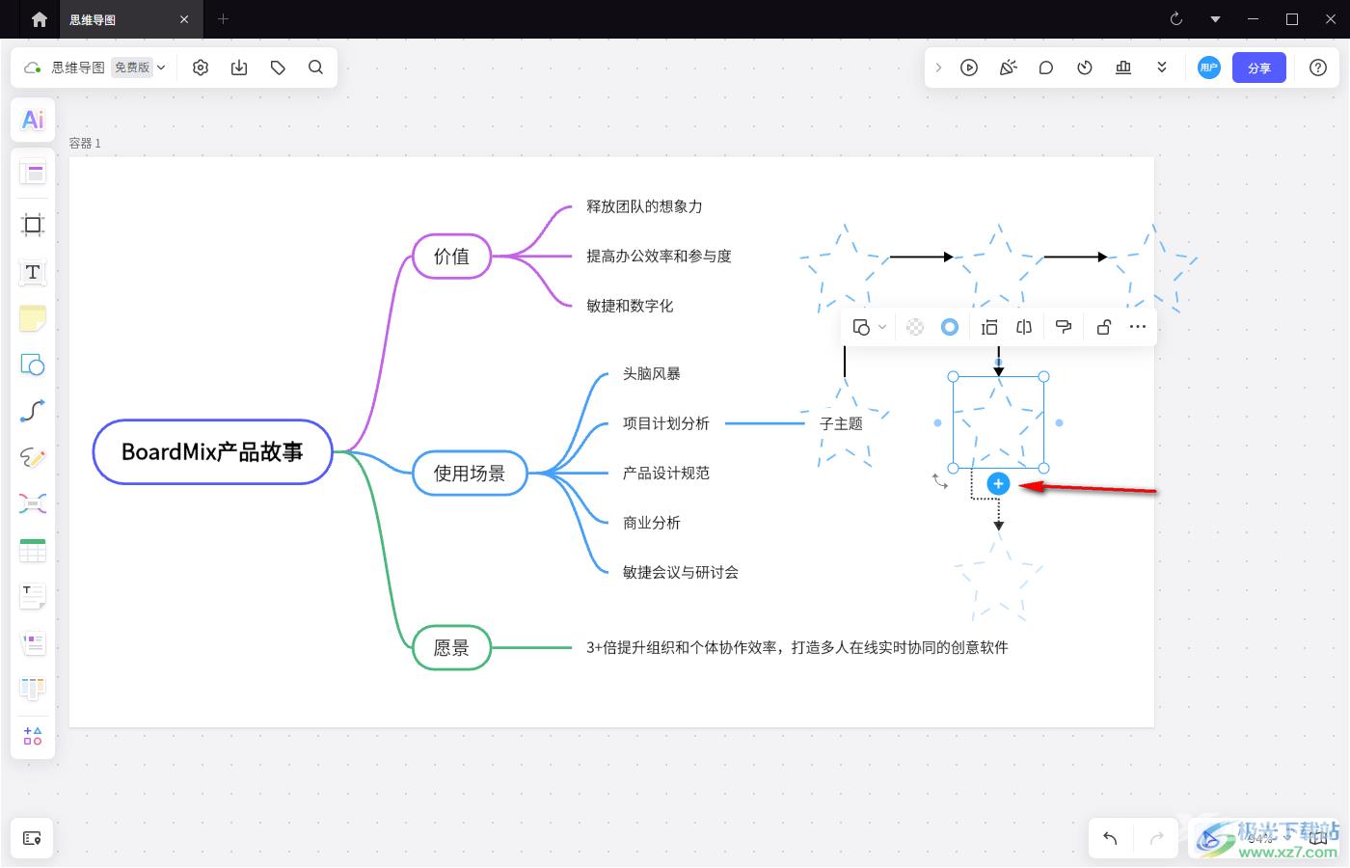Viewport: 1350px width, 868px height.
Task: Open more options ellipsis in floating toolbar
Action: click(x=1138, y=327)
